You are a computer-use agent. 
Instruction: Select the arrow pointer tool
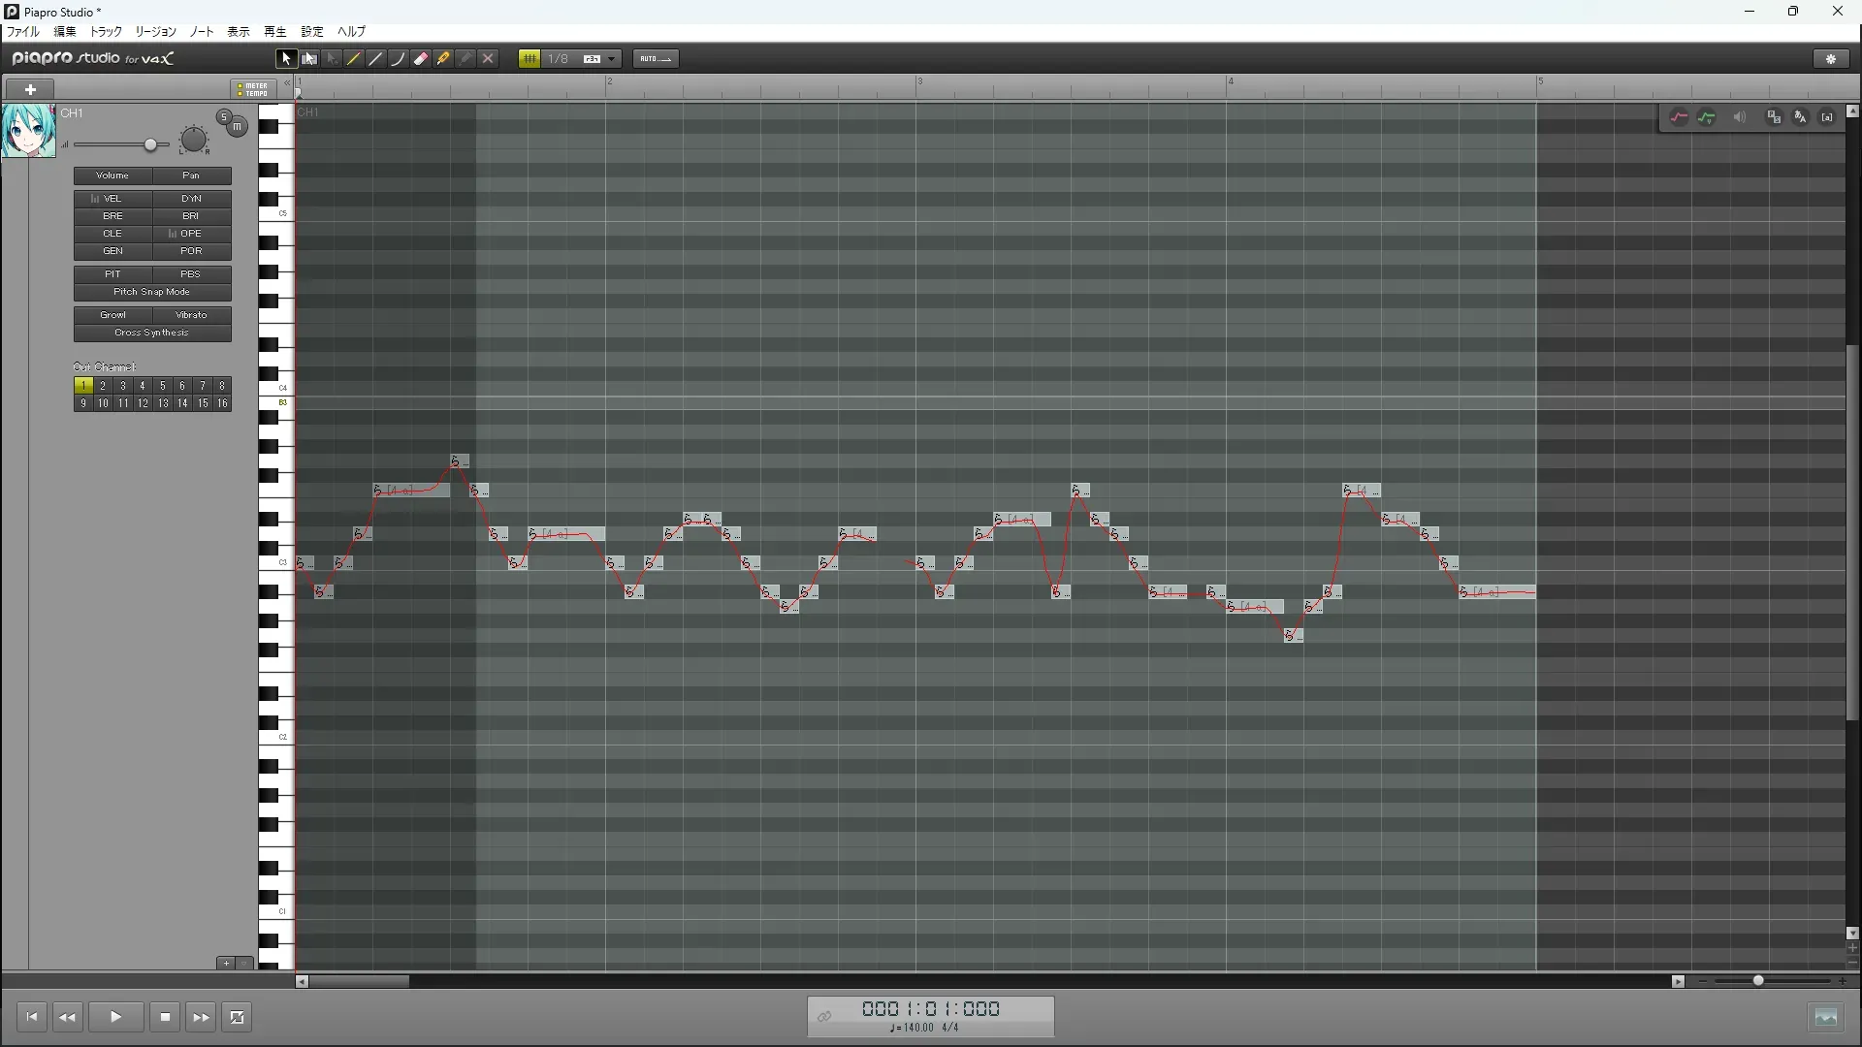[x=285, y=59]
